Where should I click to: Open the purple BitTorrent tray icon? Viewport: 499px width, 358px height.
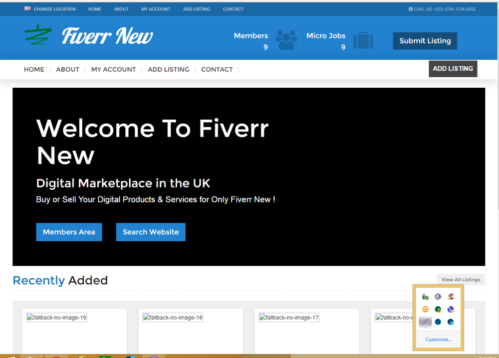(x=438, y=297)
